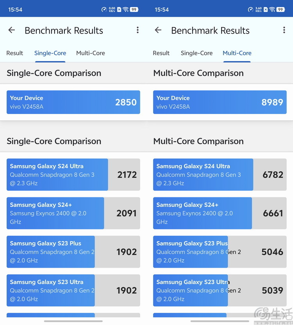Tap SIM card icon in right status bar
293x325 pixels.
pyautogui.click(x=266, y=9)
